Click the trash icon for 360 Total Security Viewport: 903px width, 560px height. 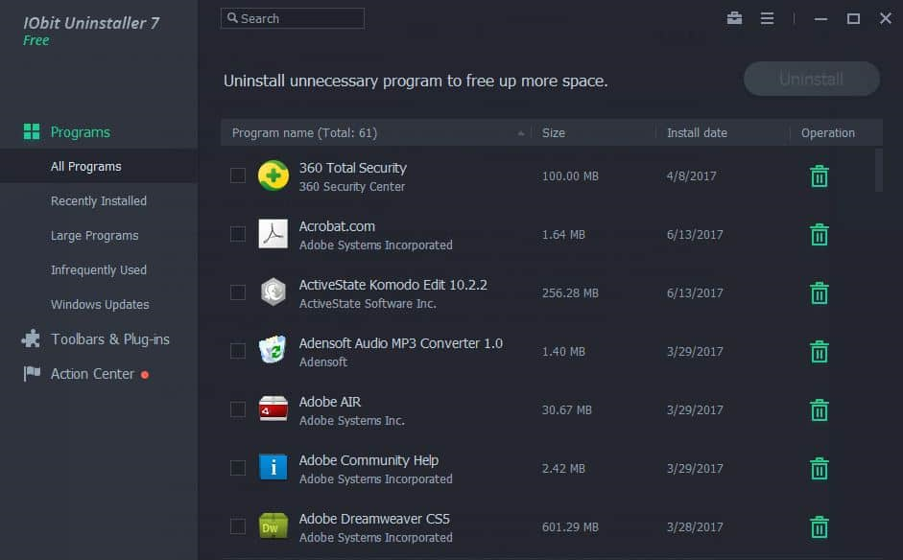[819, 176]
